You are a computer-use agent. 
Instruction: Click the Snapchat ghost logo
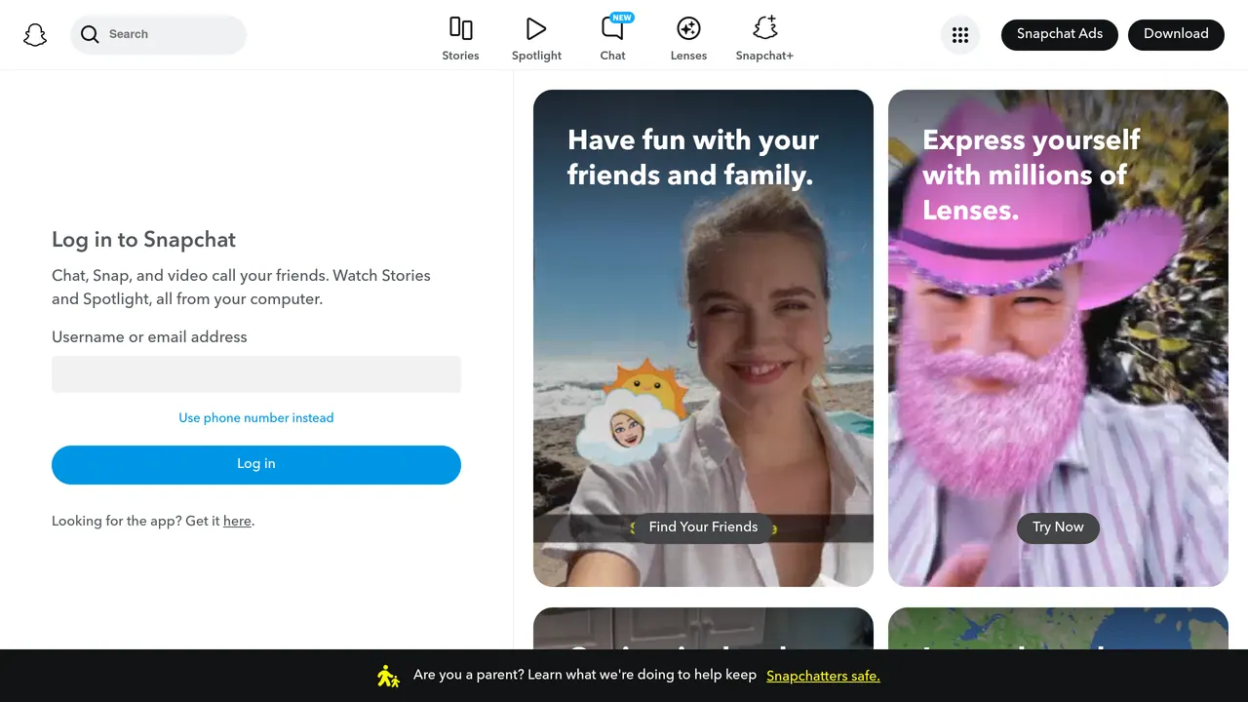35,35
